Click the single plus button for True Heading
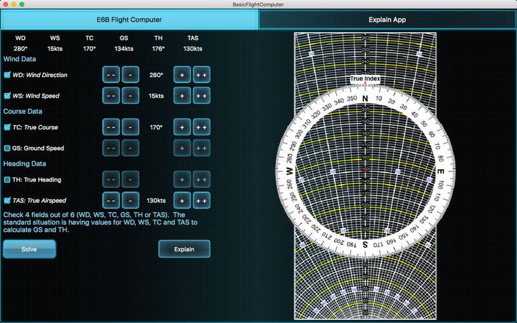Image resolution: width=517 pixels, height=323 pixels. pyautogui.click(x=182, y=180)
